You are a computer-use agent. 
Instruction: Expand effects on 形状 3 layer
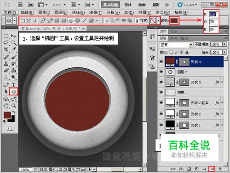[222, 82]
